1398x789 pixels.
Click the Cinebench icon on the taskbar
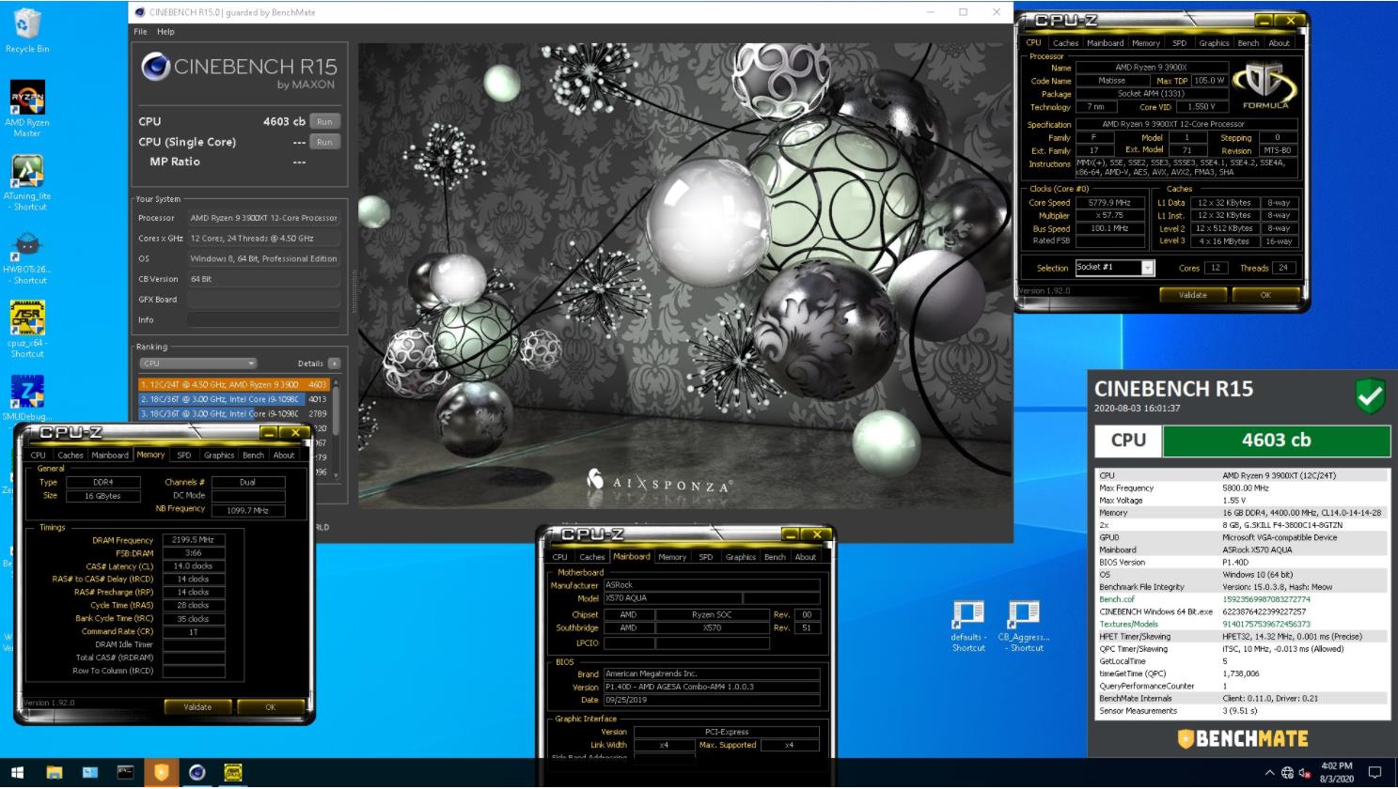196,774
